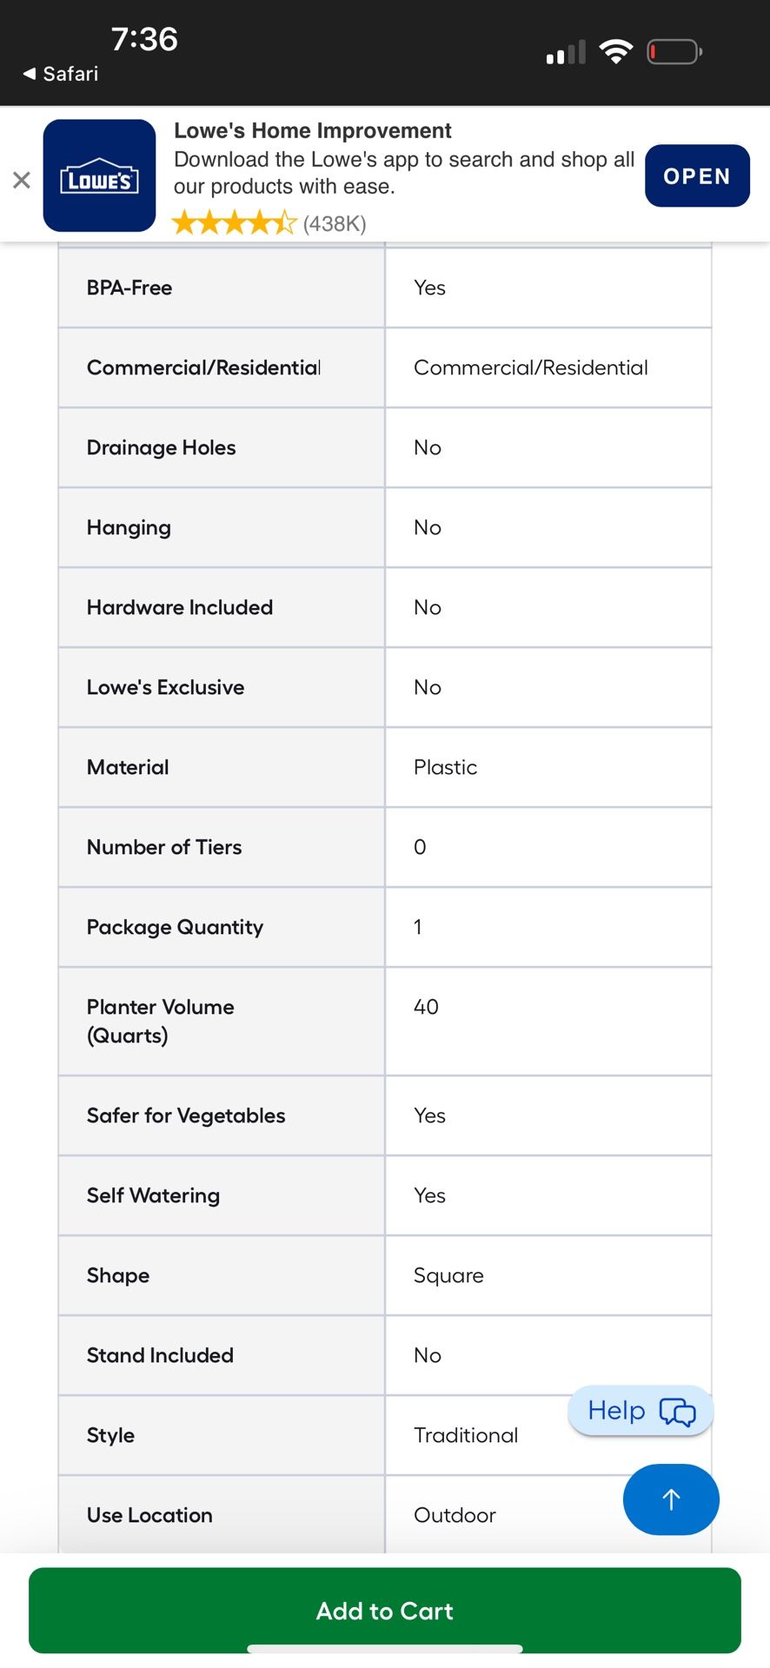Tap the Material value Plastic
The height and width of the screenshot is (1668, 770).
point(445,767)
